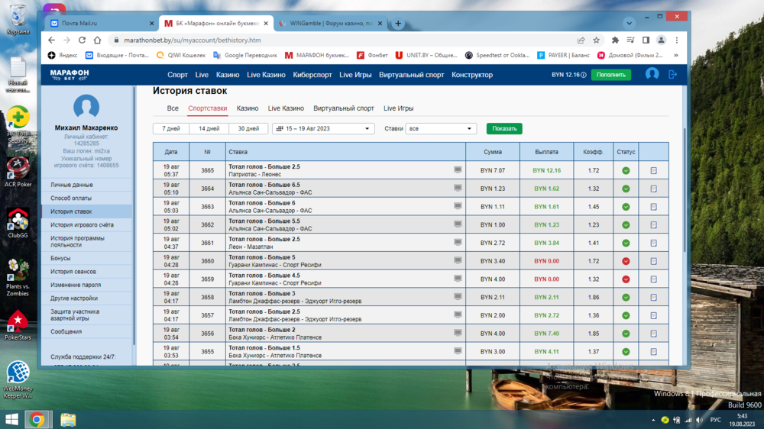Screen dimensions: 764x429
Task: Open the Chrome extensions puzzle icon
Action: pyautogui.click(x=615, y=40)
